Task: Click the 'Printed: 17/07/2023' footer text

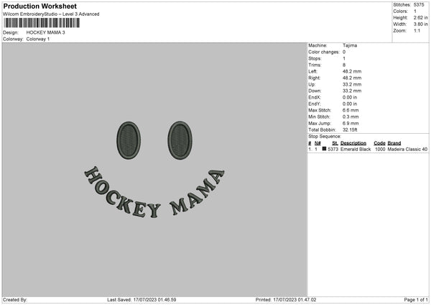Action: coord(286,300)
